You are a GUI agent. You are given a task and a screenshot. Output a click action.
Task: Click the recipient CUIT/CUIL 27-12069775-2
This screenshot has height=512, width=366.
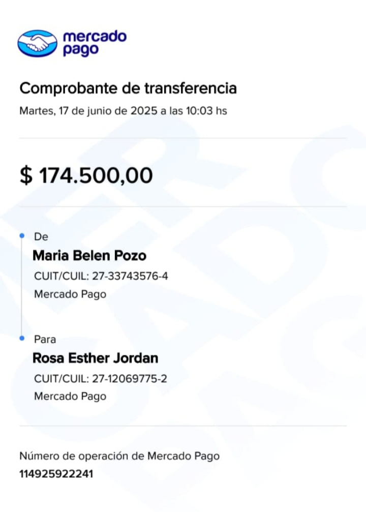(x=101, y=379)
